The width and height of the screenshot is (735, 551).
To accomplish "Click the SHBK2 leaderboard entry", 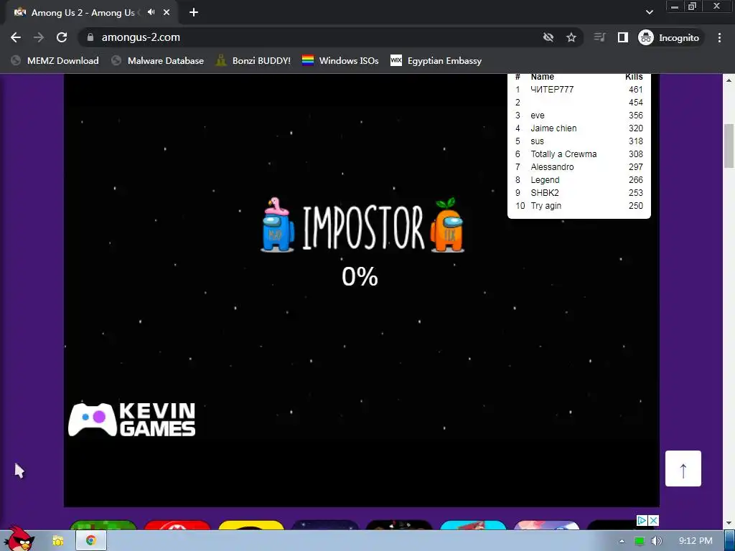I will pyautogui.click(x=579, y=192).
